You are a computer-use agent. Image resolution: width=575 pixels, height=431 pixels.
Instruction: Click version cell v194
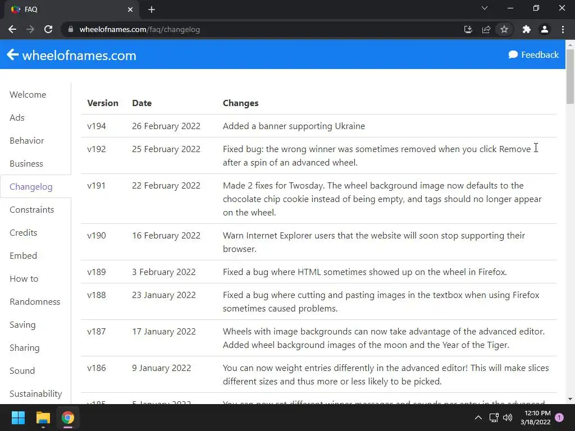pyautogui.click(x=97, y=126)
